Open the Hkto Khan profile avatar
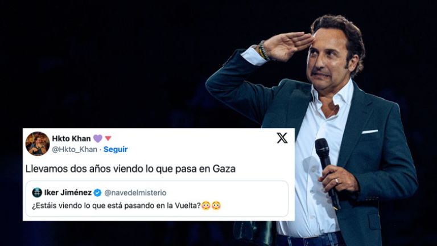The width and height of the screenshot is (437, 246). [38, 143]
